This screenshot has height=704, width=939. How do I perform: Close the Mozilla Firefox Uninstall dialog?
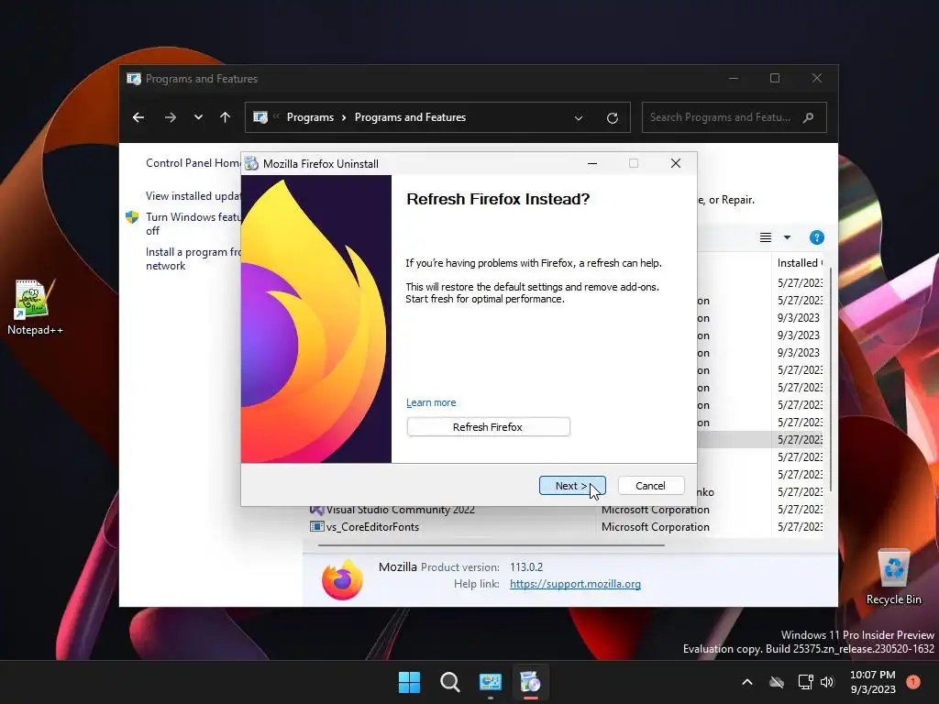tap(676, 163)
